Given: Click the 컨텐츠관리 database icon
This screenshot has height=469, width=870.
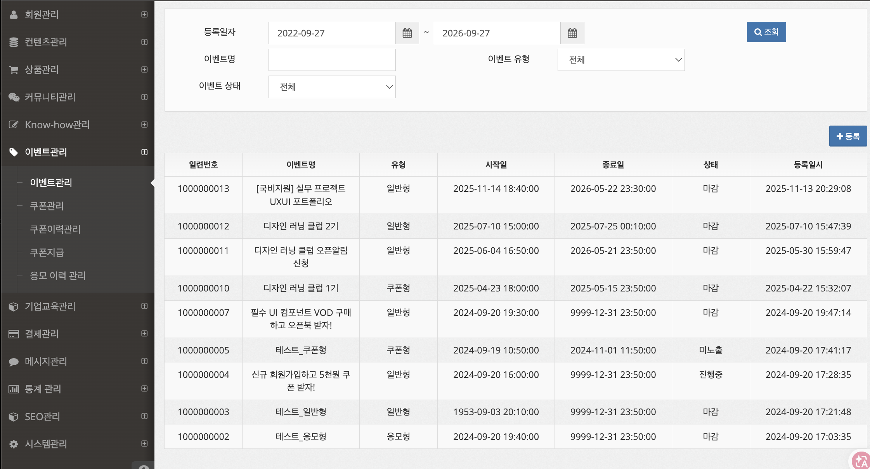Looking at the screenshot, I should point(14,42).
